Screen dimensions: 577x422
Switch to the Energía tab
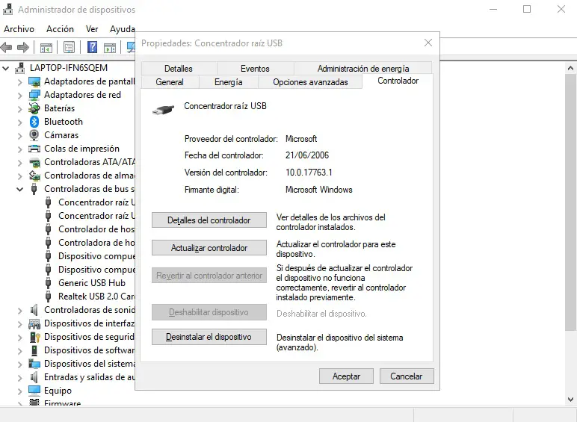(x=229, y=82)
